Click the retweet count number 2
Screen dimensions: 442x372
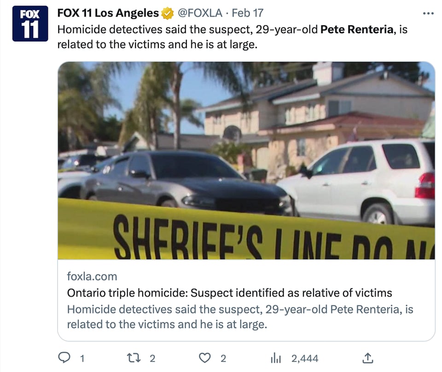pyautogui.click(x=152, y=359)
